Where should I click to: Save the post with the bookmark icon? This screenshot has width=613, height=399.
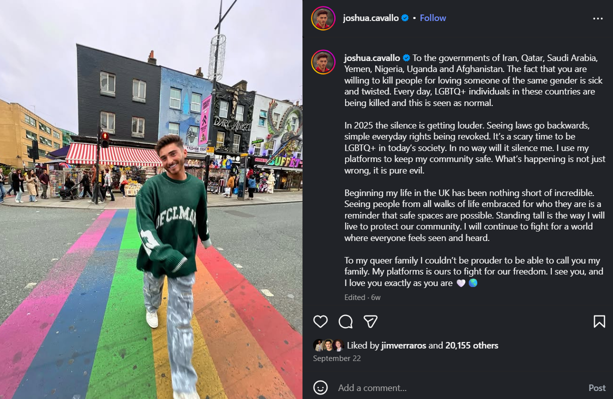(599, 321)
